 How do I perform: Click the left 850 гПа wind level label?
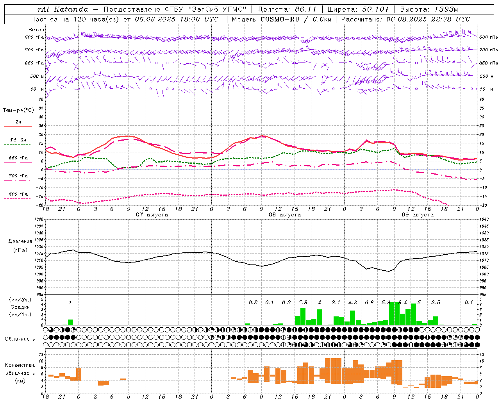tap(34, 63)
